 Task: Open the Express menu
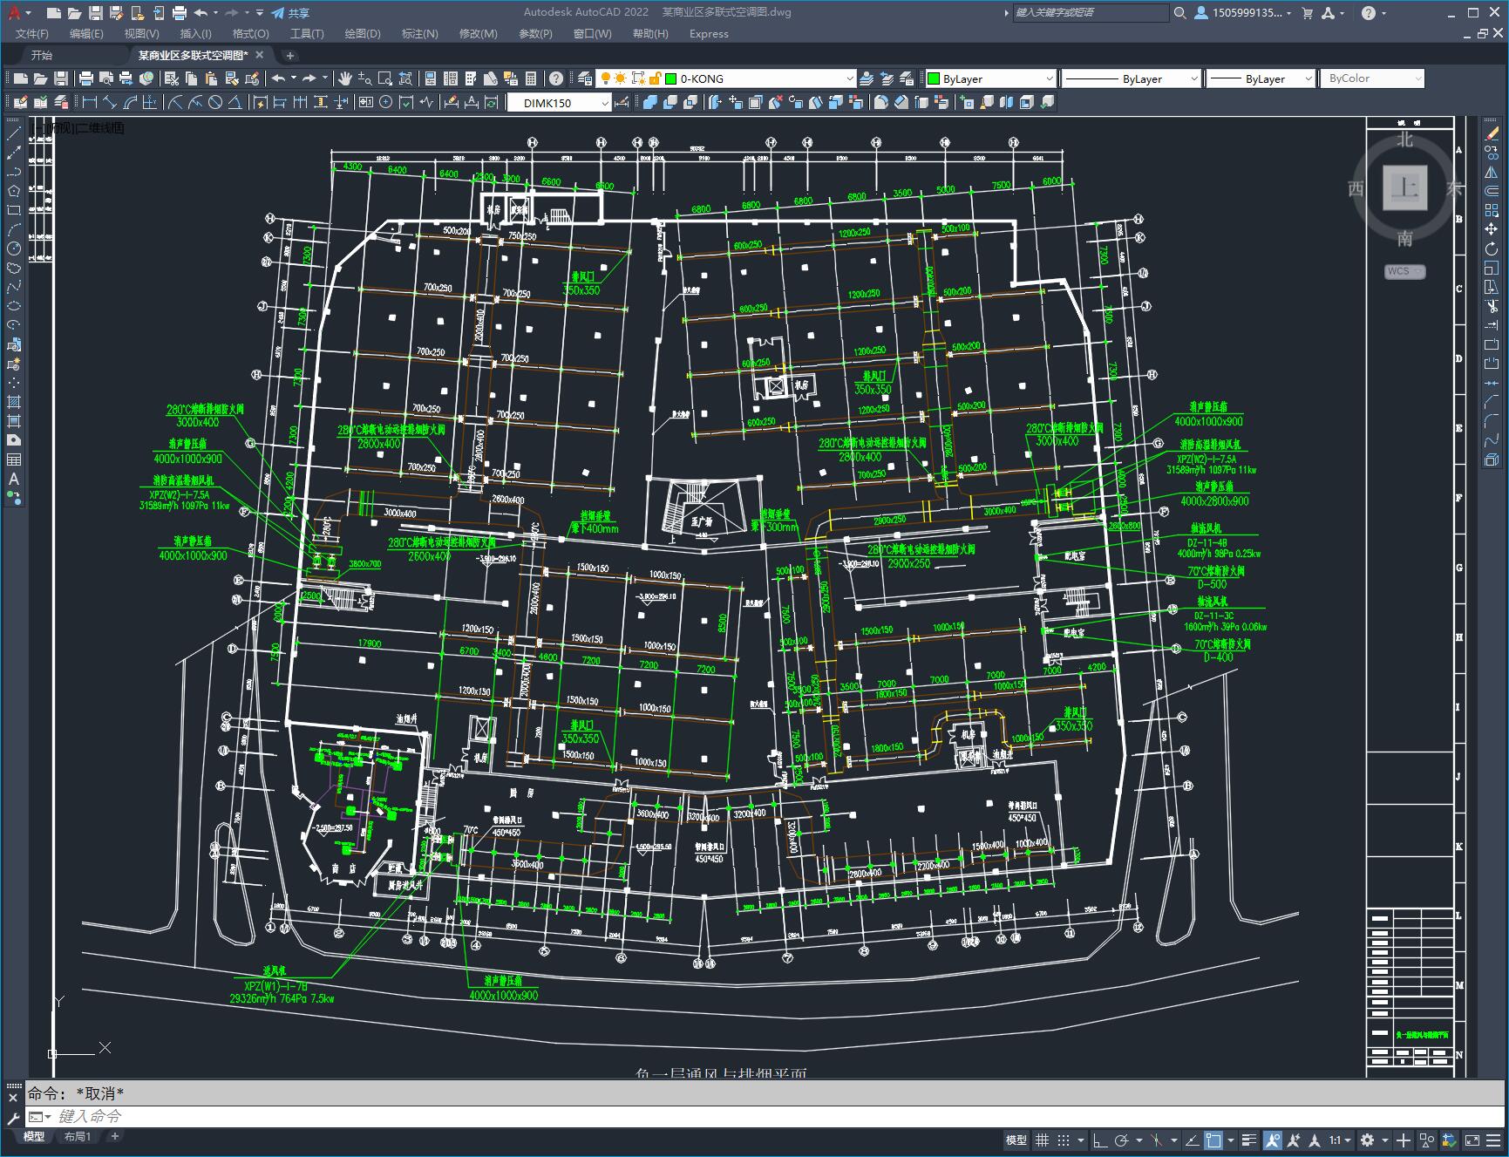tap(709, 33)
